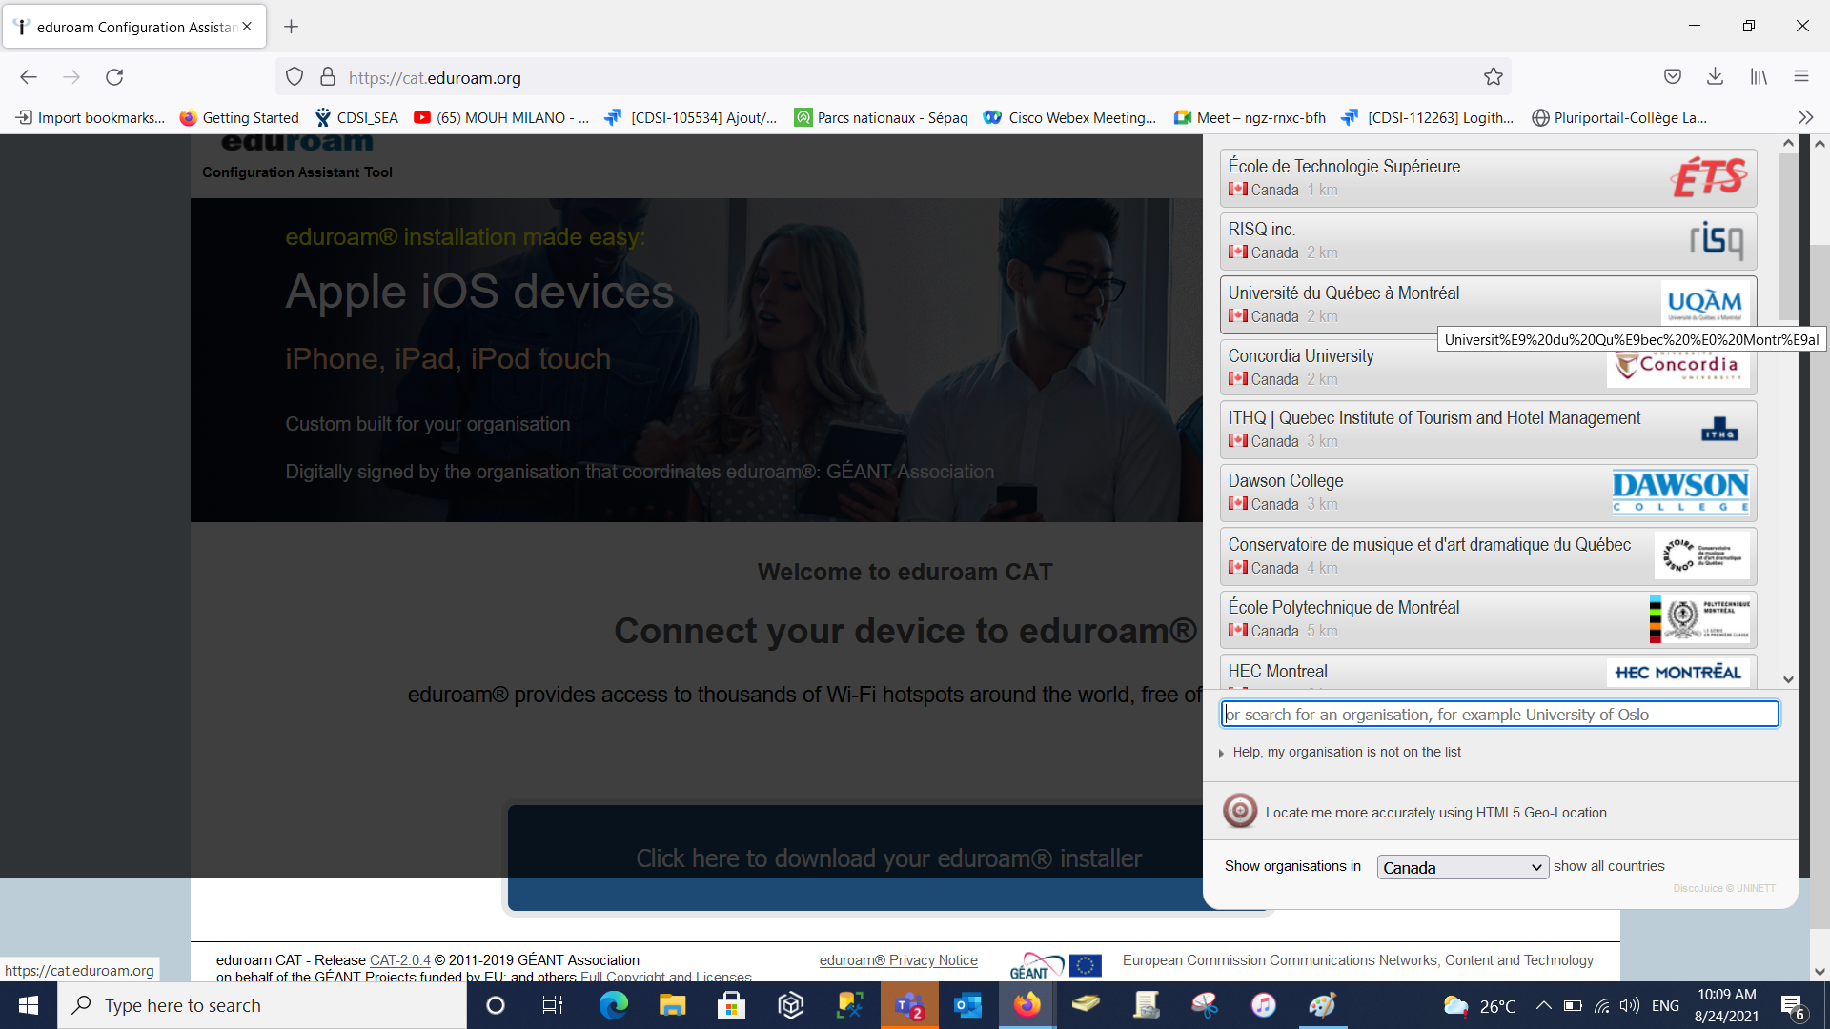Open the Canada country dropdown
This screenshot has height=1029, width=1830.
click(x=1463, y=867)
